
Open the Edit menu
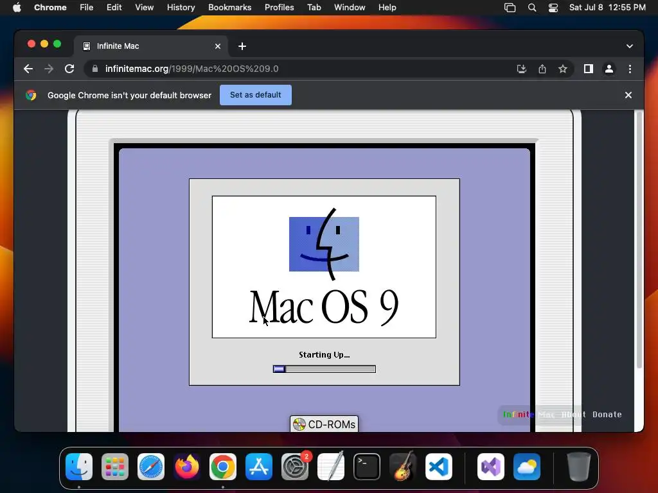point(114,8)
